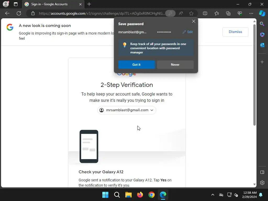Open the OneDrive tray icon
Viewport: 268px width, 201px height.
[221, 195]
